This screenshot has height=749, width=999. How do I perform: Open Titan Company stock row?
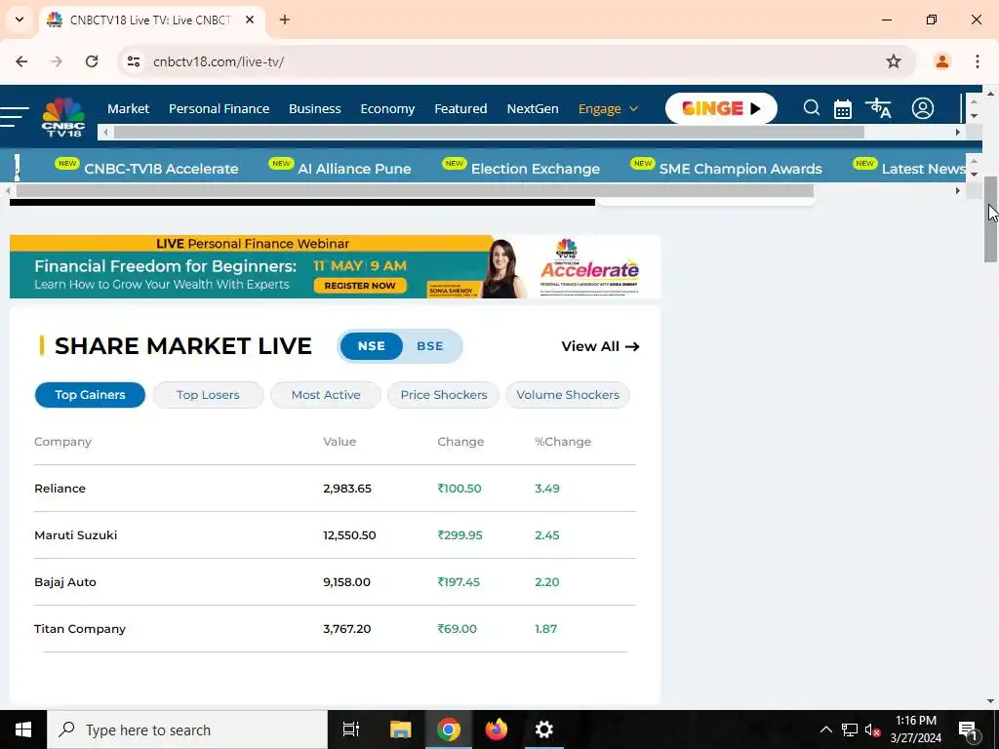336,629
